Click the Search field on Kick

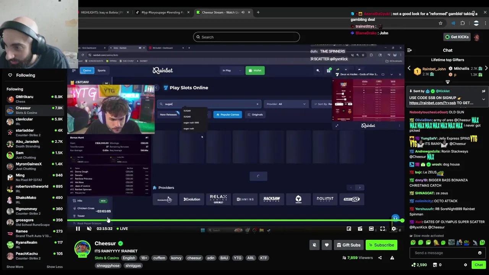click(x=246, y=37)
